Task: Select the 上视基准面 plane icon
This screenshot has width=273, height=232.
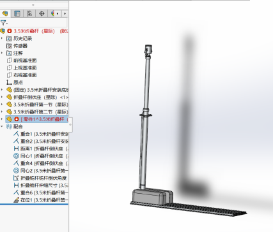Action: 9,68
